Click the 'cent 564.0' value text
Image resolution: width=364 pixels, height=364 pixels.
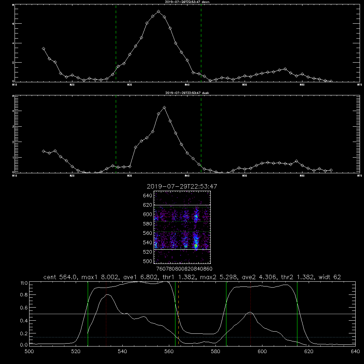click(x=60, y=277)
